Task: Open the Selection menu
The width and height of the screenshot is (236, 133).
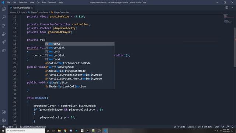Action: pos(23,3)
